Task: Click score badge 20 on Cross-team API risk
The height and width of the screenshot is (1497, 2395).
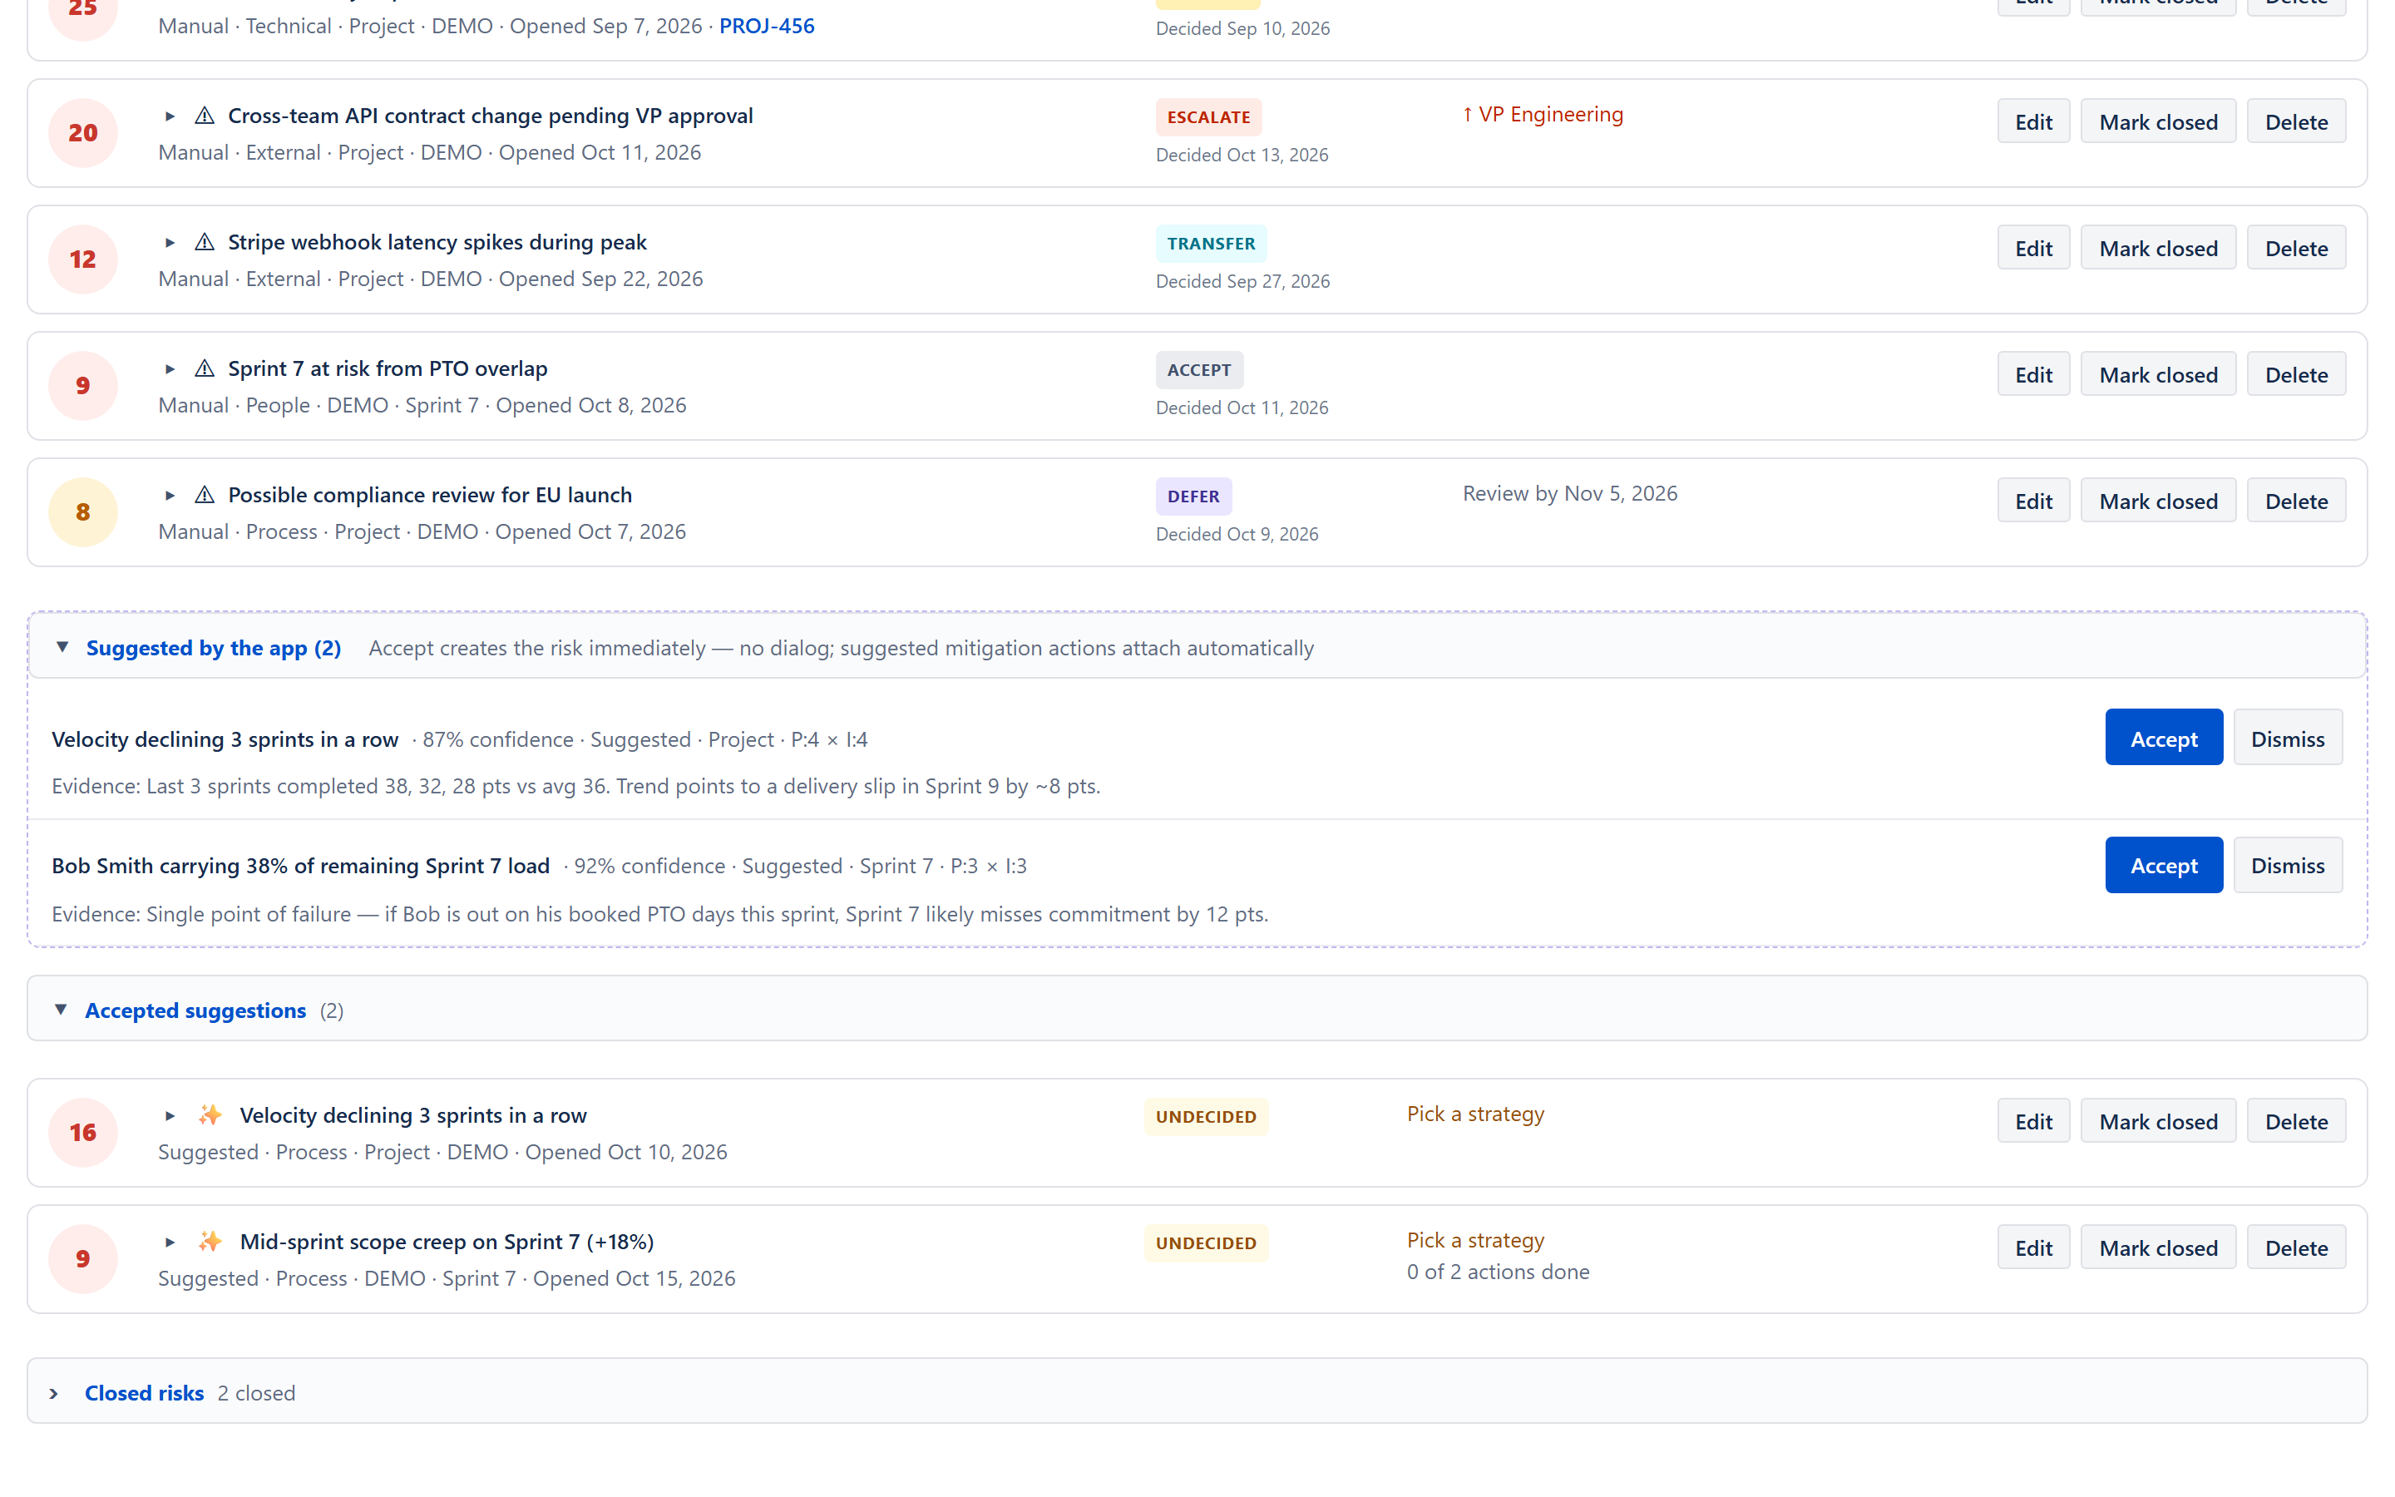Action: 83,133
